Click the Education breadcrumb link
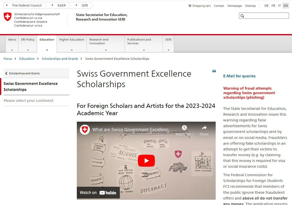 (27, 59)
